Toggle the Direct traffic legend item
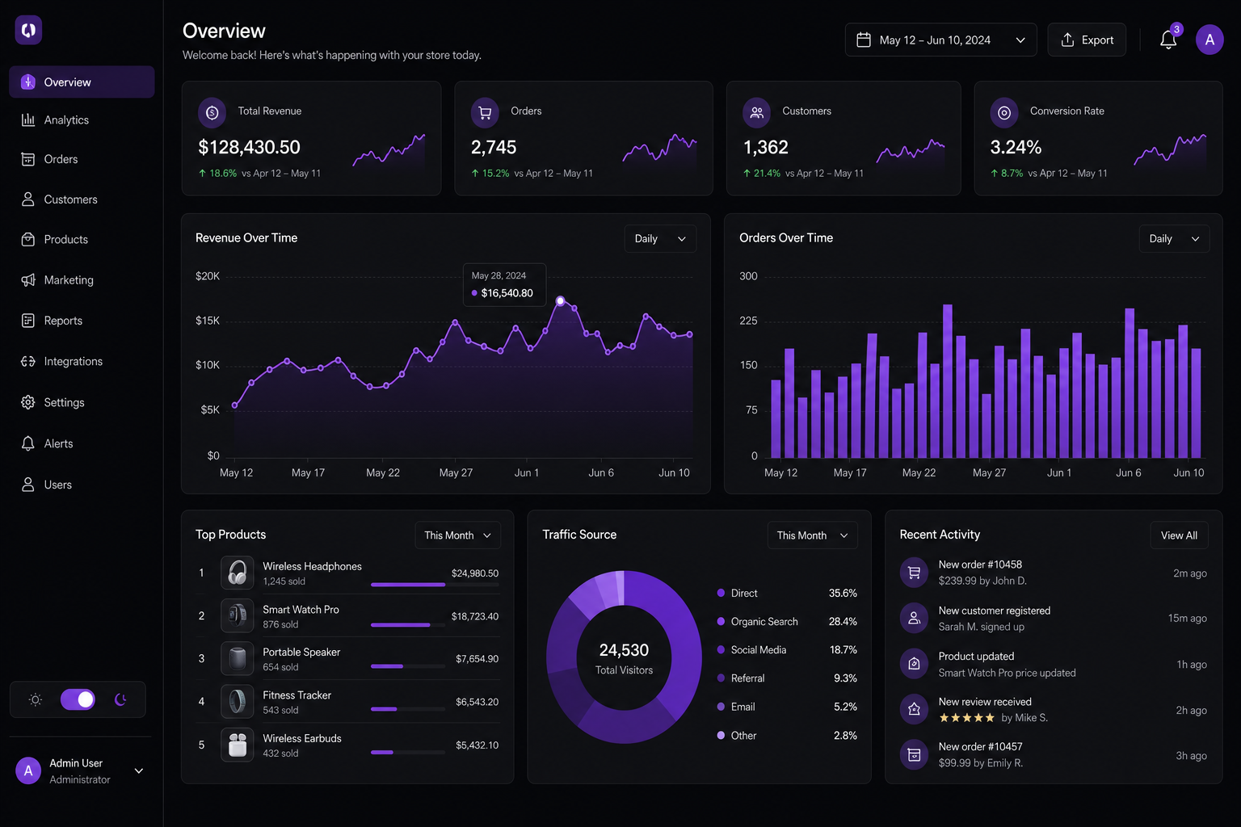The width and height of the screenshot is (1241, 827). [x=787, y=593]
